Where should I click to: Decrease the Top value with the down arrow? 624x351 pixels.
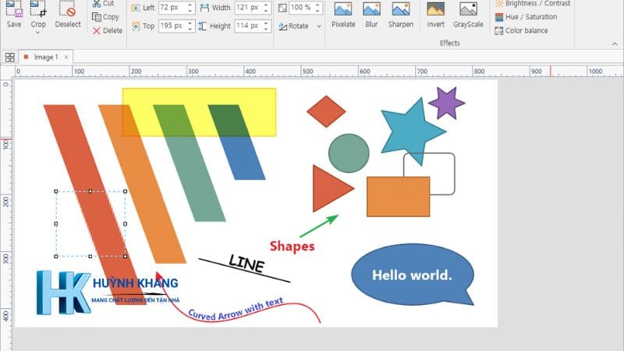[190, 29]
